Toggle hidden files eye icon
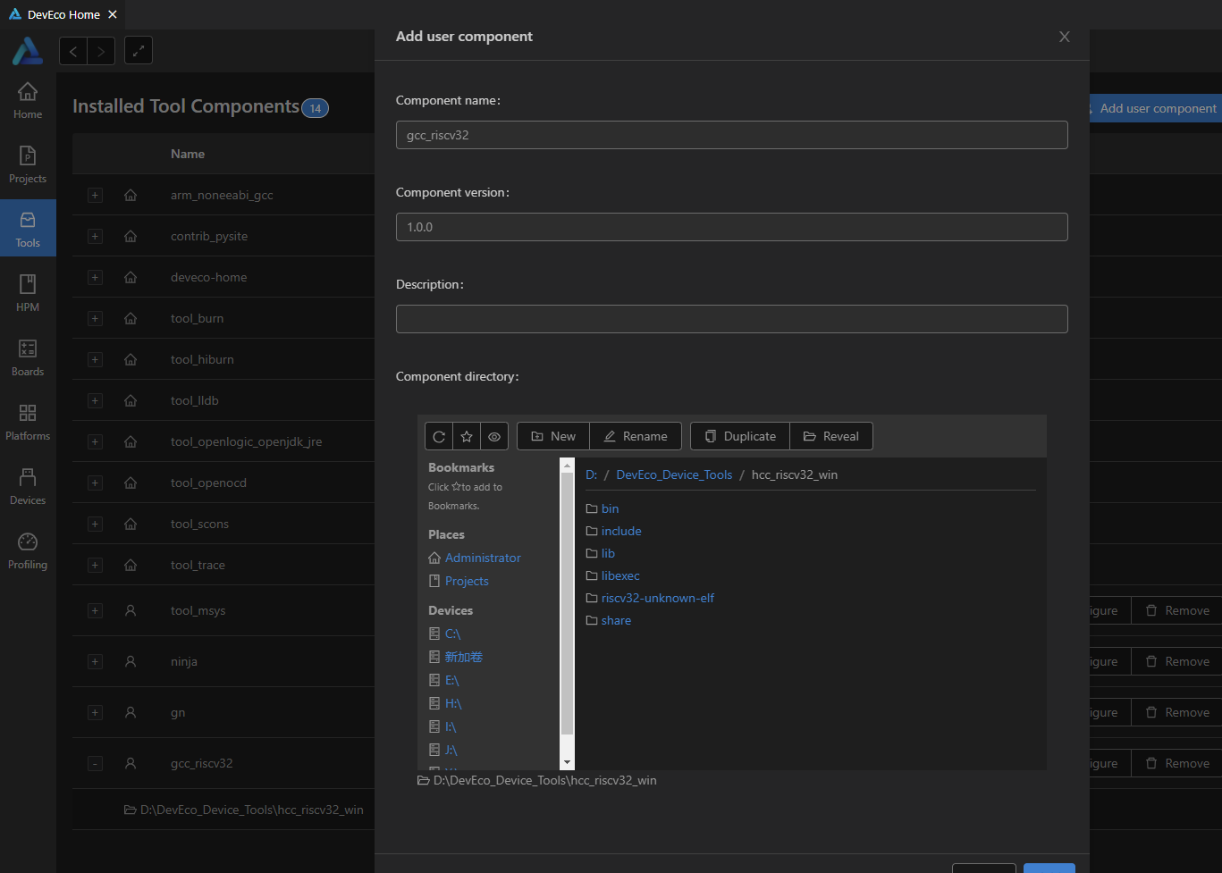This screenshot has width=1222, height=873. point(494,436)
